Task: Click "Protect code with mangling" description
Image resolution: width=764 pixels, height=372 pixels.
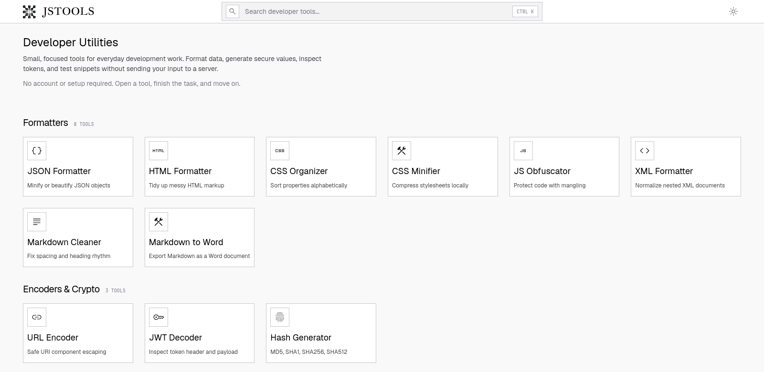Action: 550,186
